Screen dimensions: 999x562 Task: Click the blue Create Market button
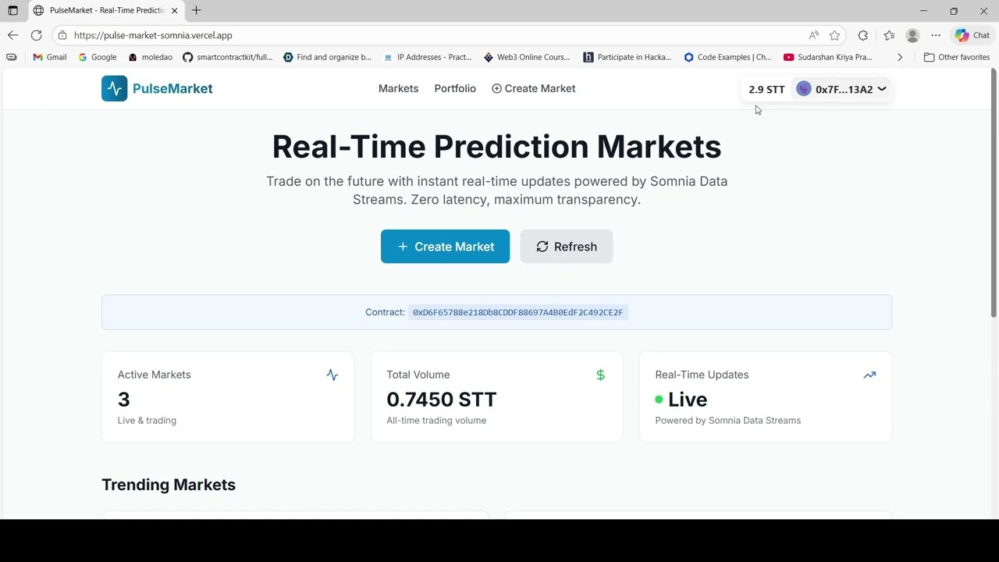point(445,247)
